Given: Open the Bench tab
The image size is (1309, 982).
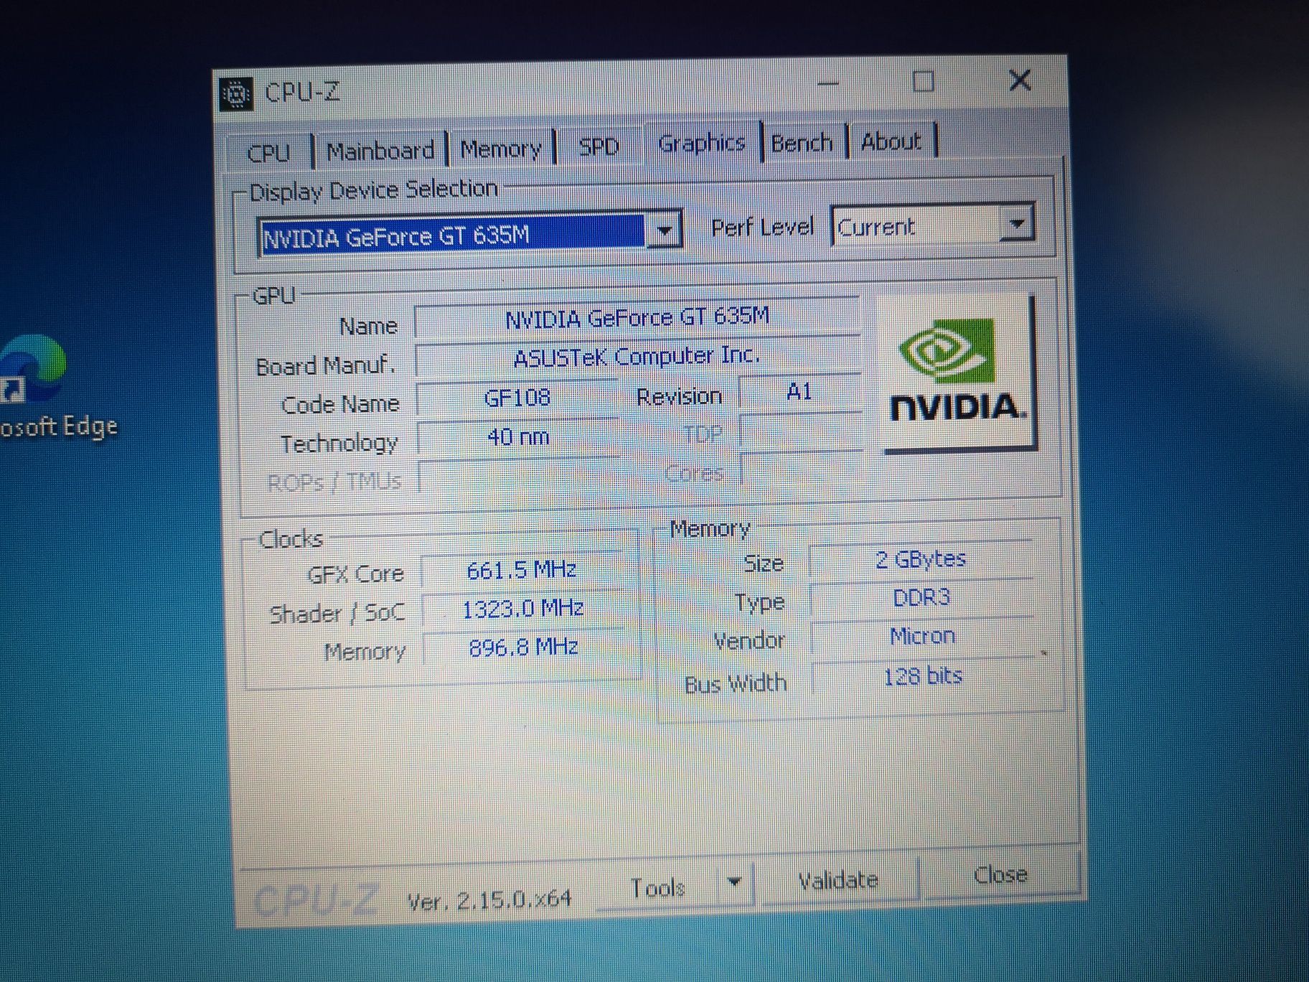Looking at the screenshot, I should coord(802,142).
